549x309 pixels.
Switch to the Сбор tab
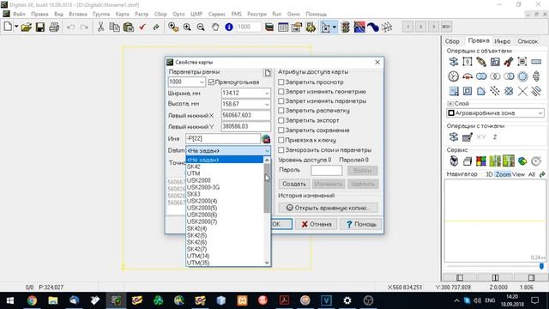(x=452, y=41)
